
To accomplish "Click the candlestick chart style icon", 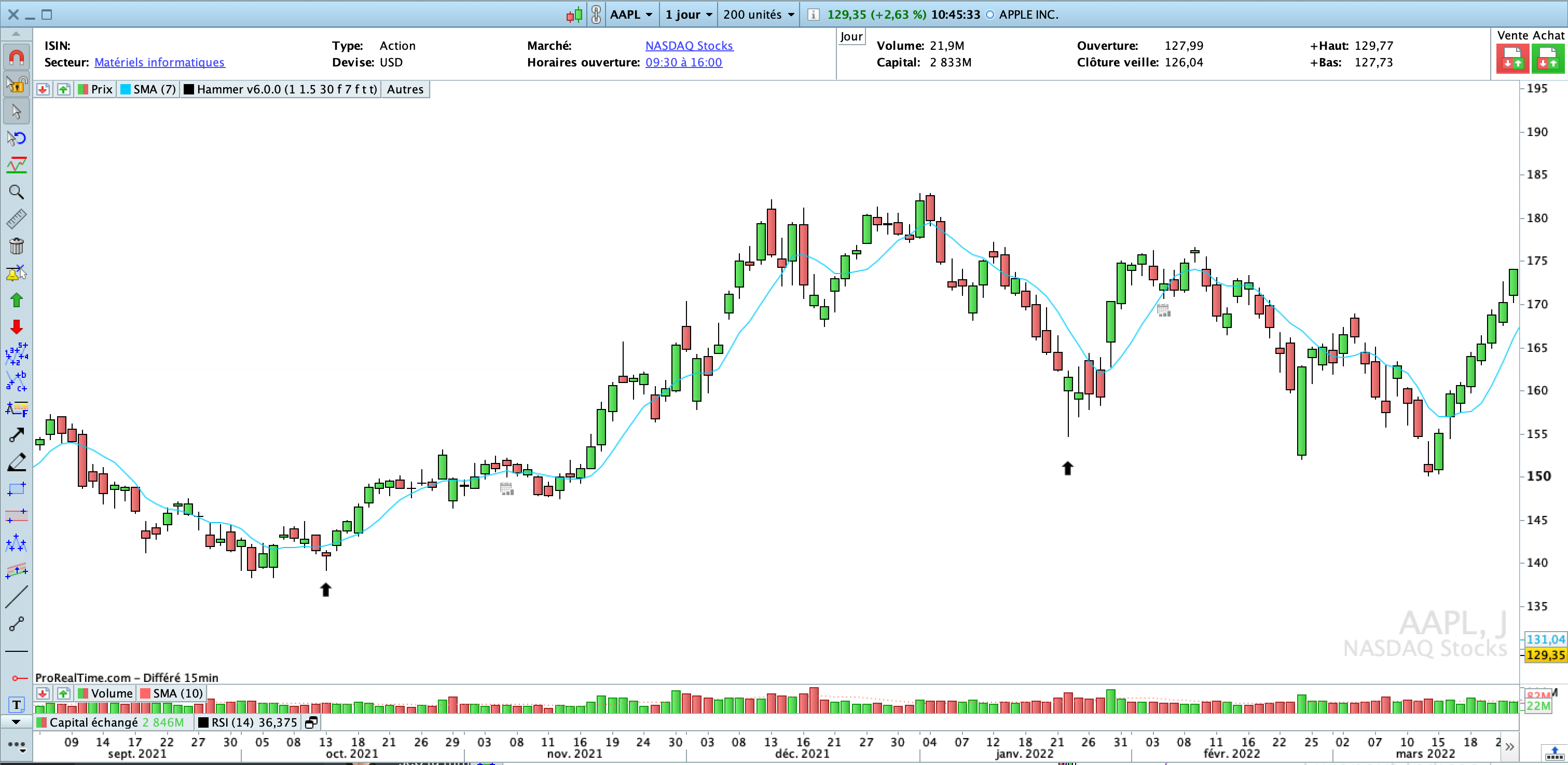I will coord(574,15).
